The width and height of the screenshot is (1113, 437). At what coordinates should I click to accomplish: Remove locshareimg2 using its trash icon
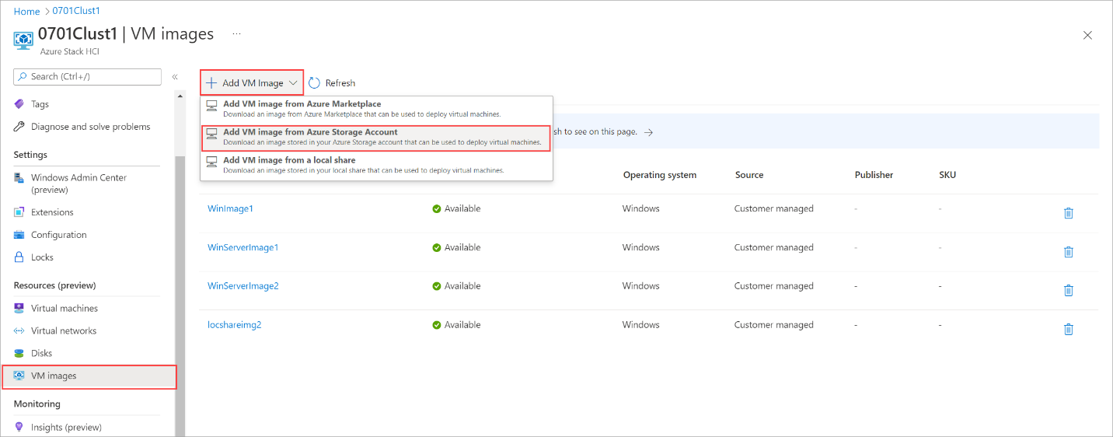click(1068, 329)
